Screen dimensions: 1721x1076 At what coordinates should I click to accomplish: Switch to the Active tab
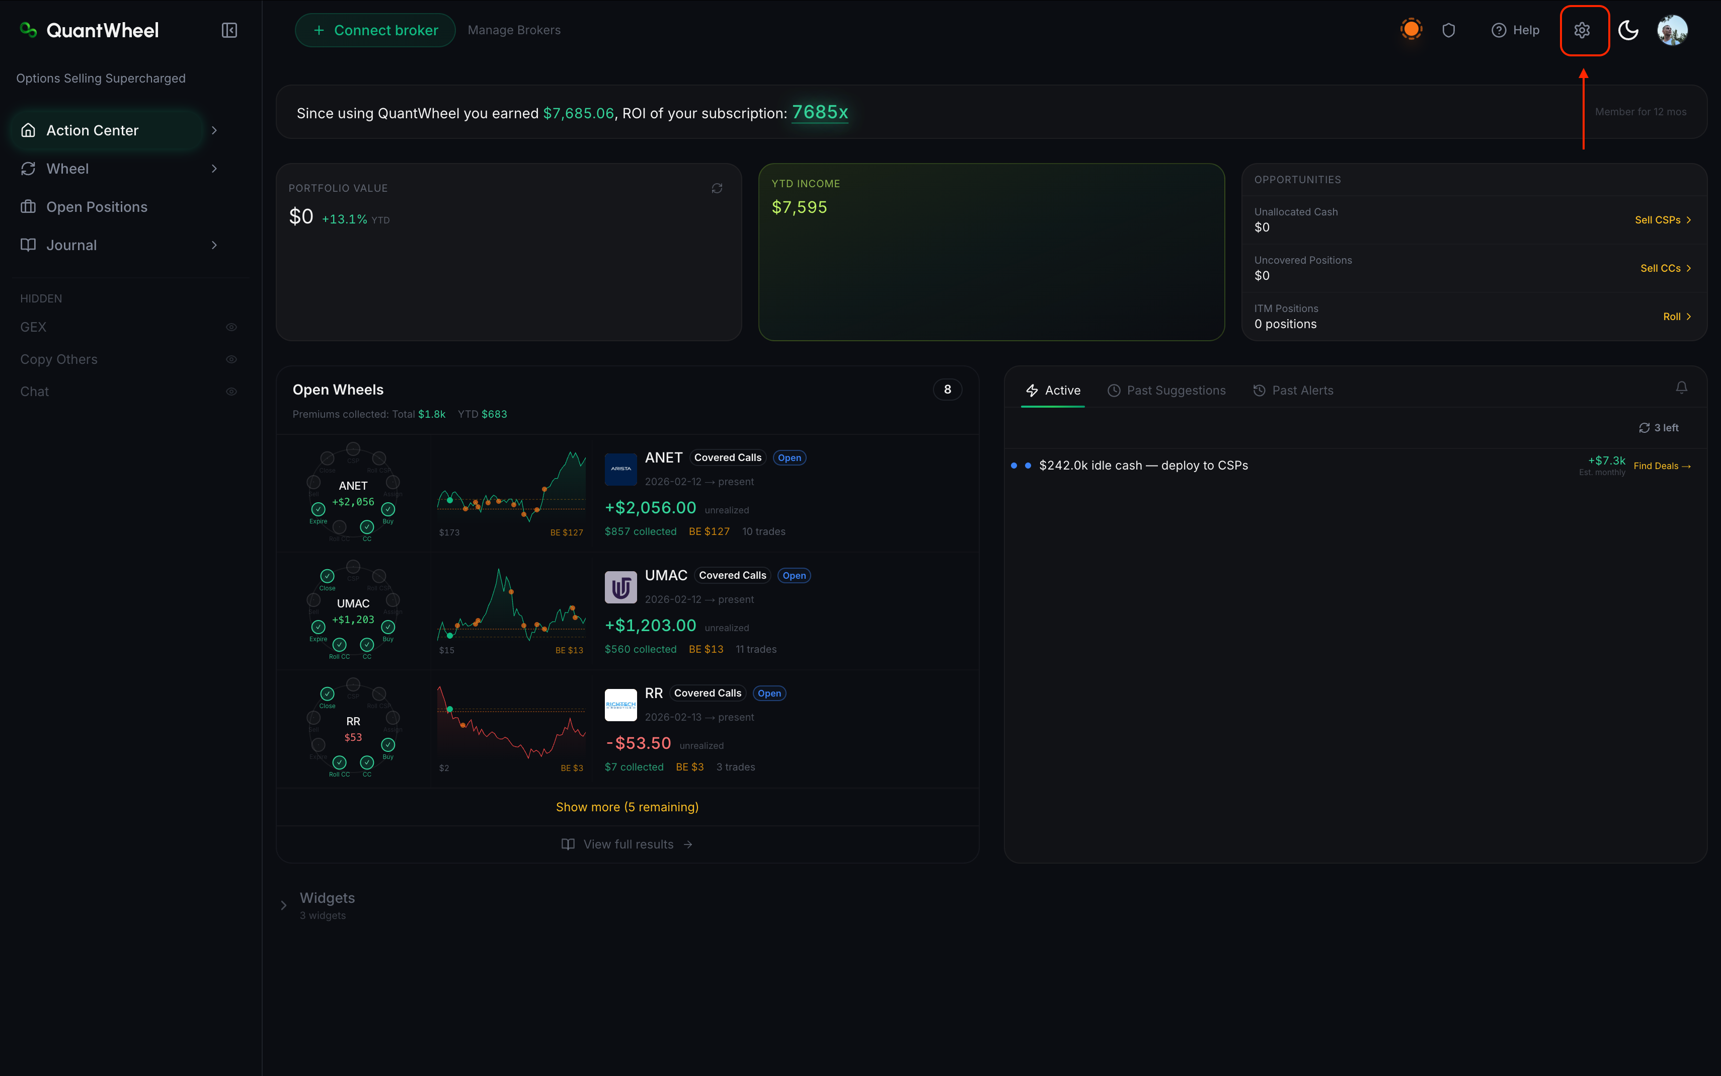pos(1053,390)
